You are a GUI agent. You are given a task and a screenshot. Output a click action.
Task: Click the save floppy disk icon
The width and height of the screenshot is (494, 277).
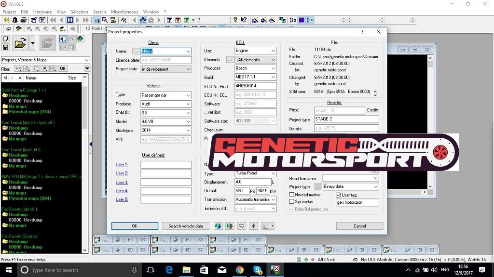(5, 47)
